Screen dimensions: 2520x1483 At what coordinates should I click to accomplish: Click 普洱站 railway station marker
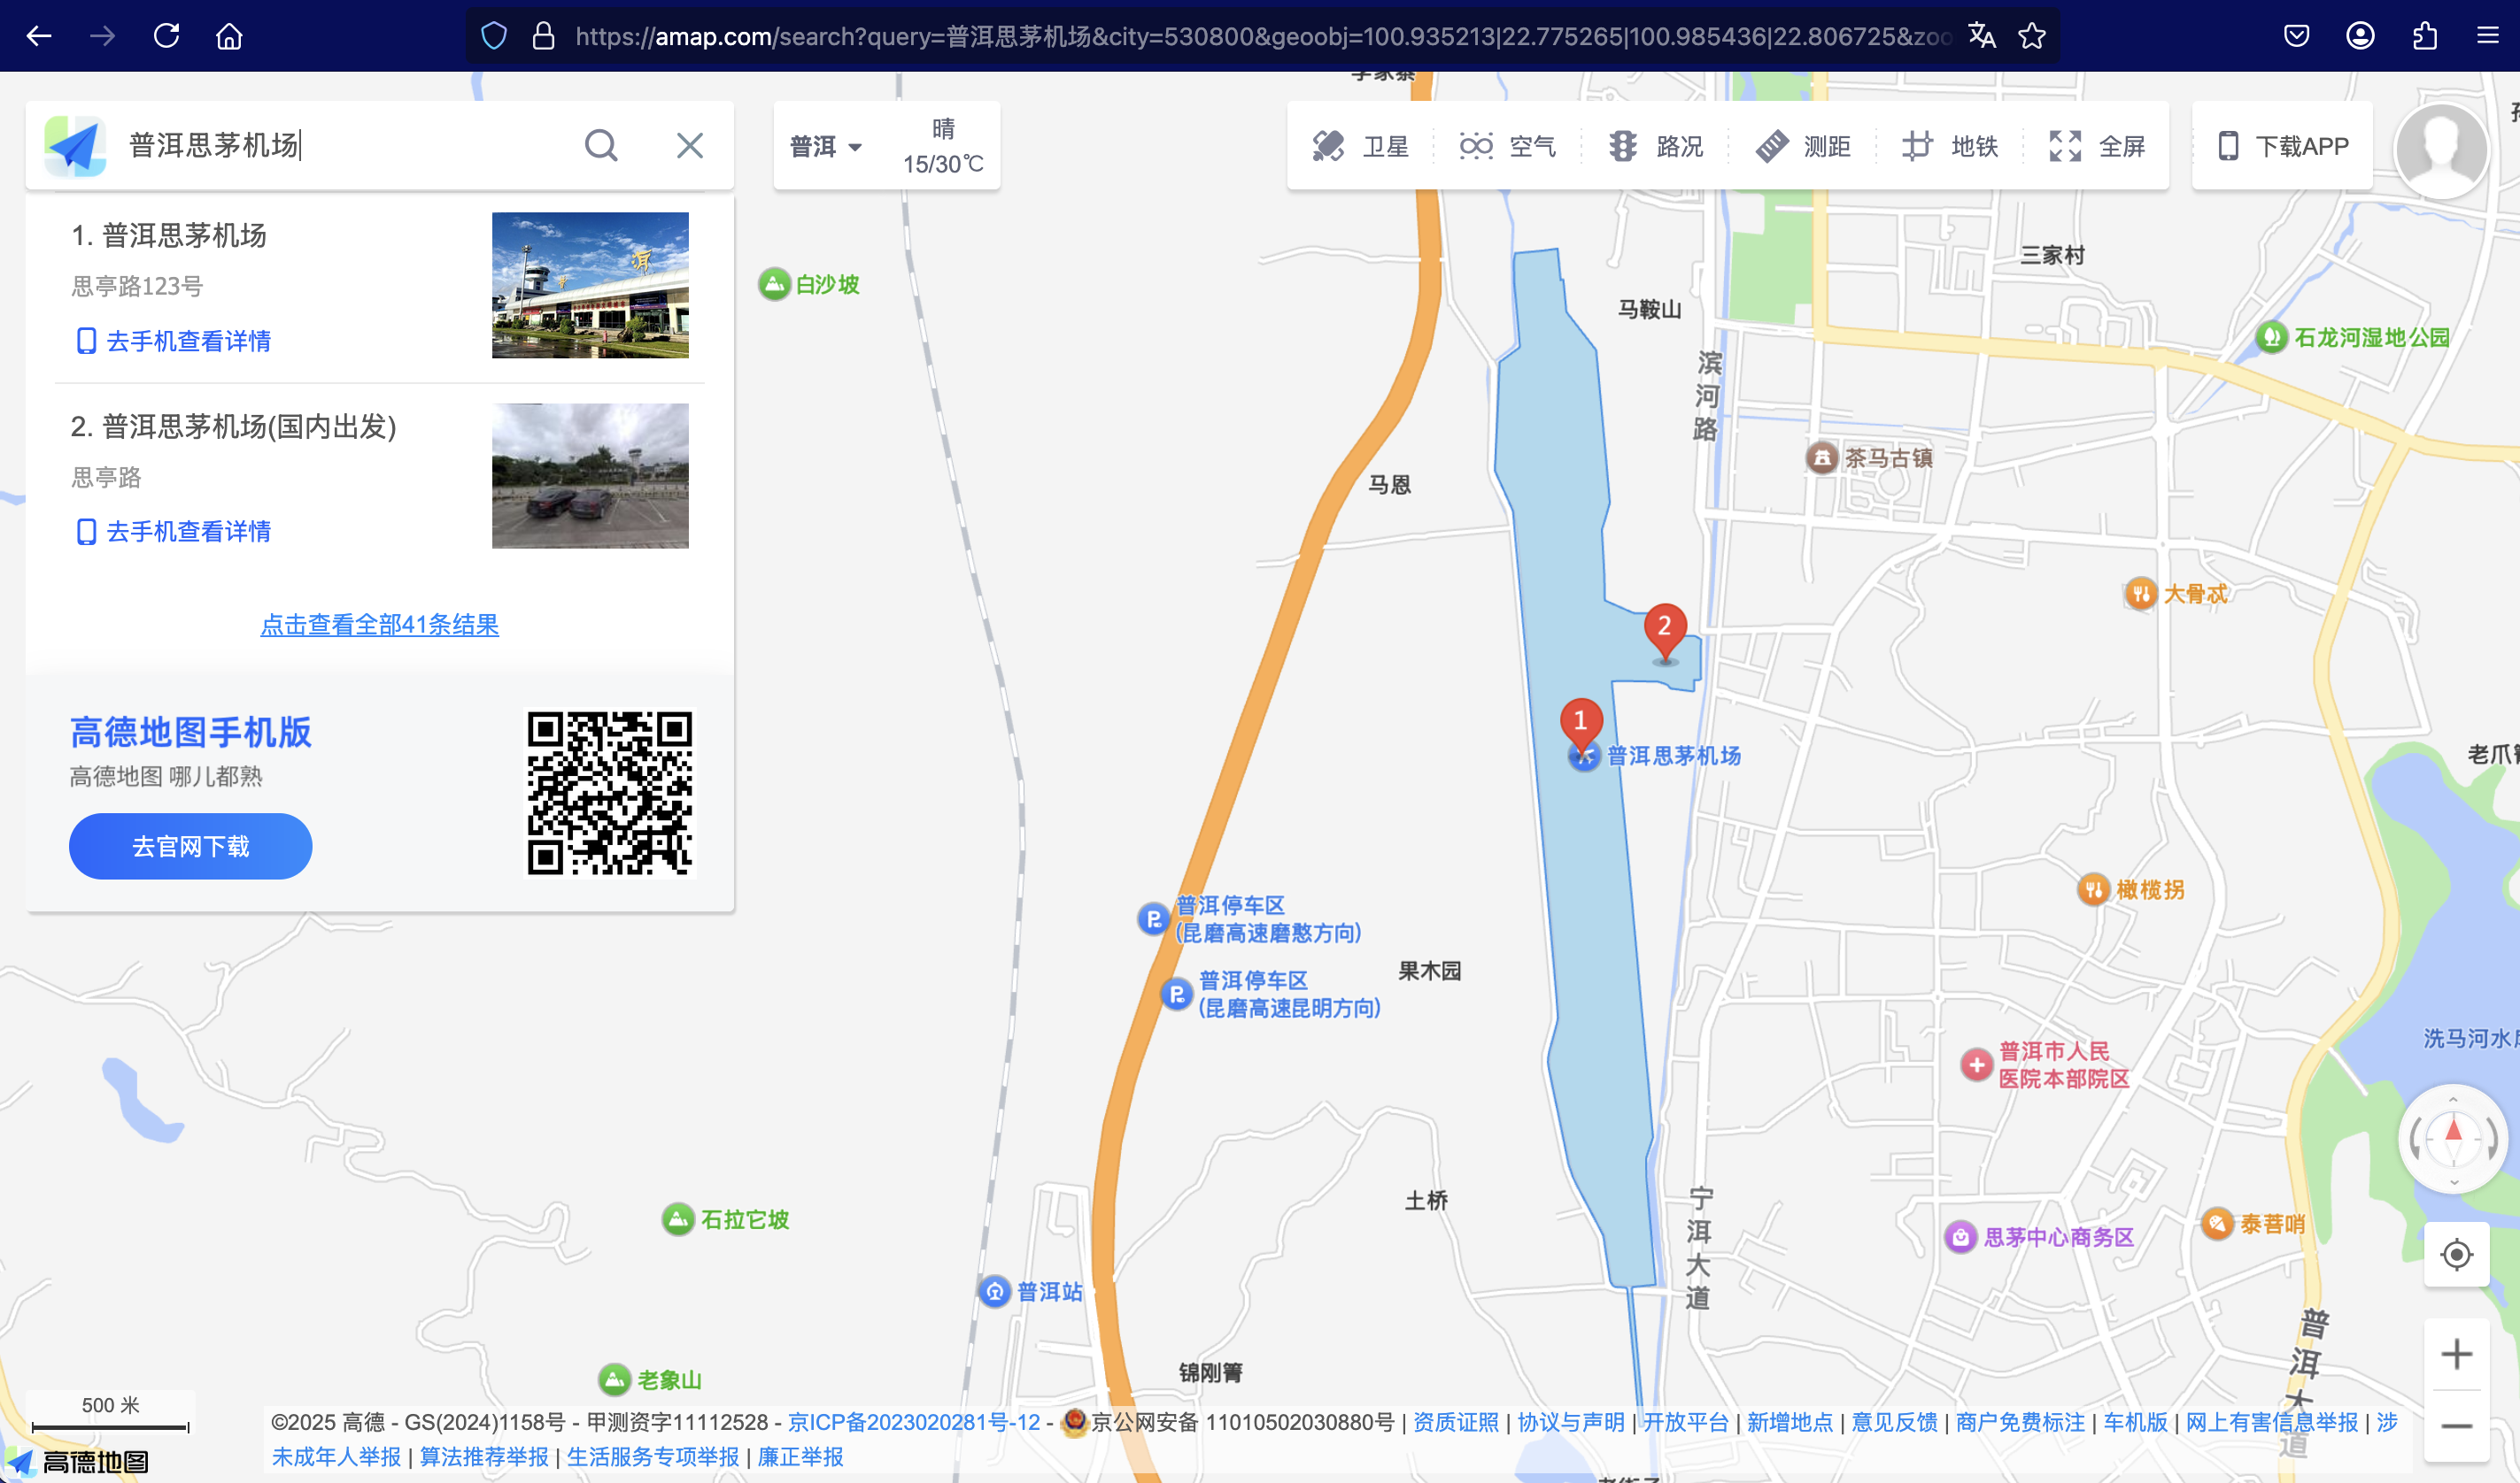tap(994, 1291)
